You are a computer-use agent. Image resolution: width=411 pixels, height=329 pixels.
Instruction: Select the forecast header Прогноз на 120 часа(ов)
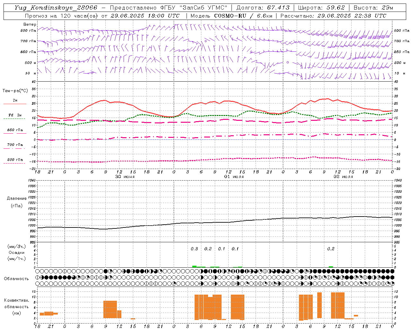pyautogui.click(x=62, y=16)
